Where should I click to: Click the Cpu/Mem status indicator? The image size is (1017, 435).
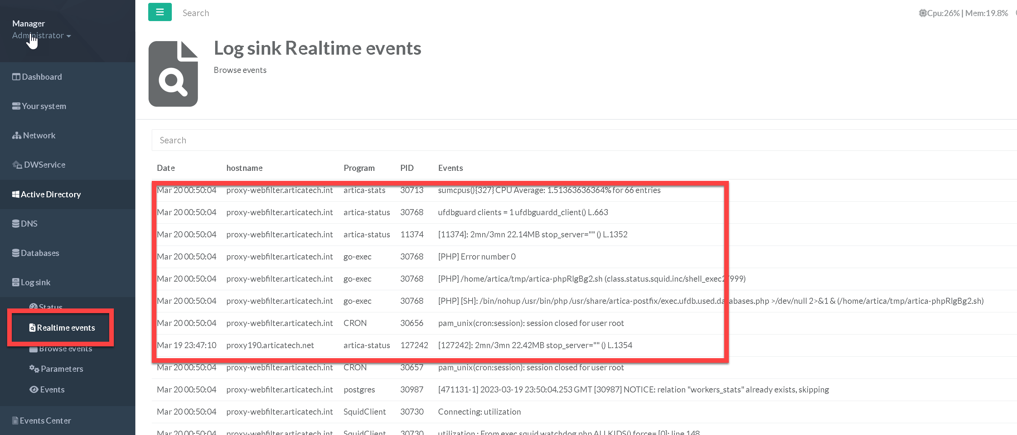point(963,13)
